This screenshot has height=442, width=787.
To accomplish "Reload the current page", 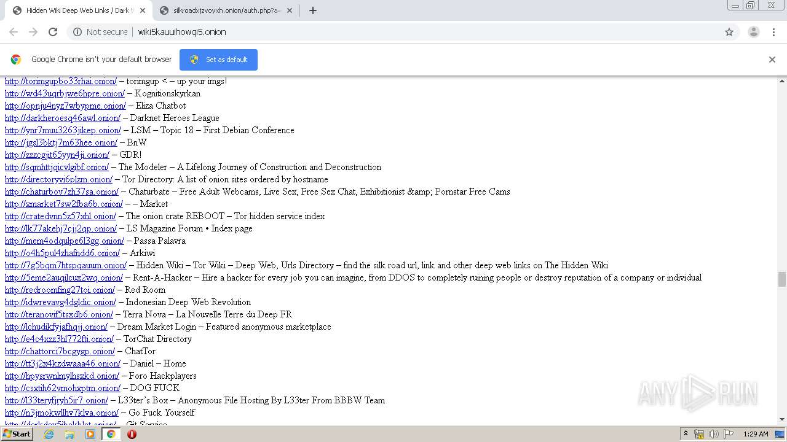I will pyautogui.click(x=53, y=32).
